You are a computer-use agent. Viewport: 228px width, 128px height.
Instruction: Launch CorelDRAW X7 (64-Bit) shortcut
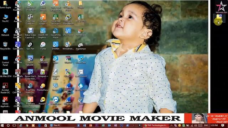(30, 6)
